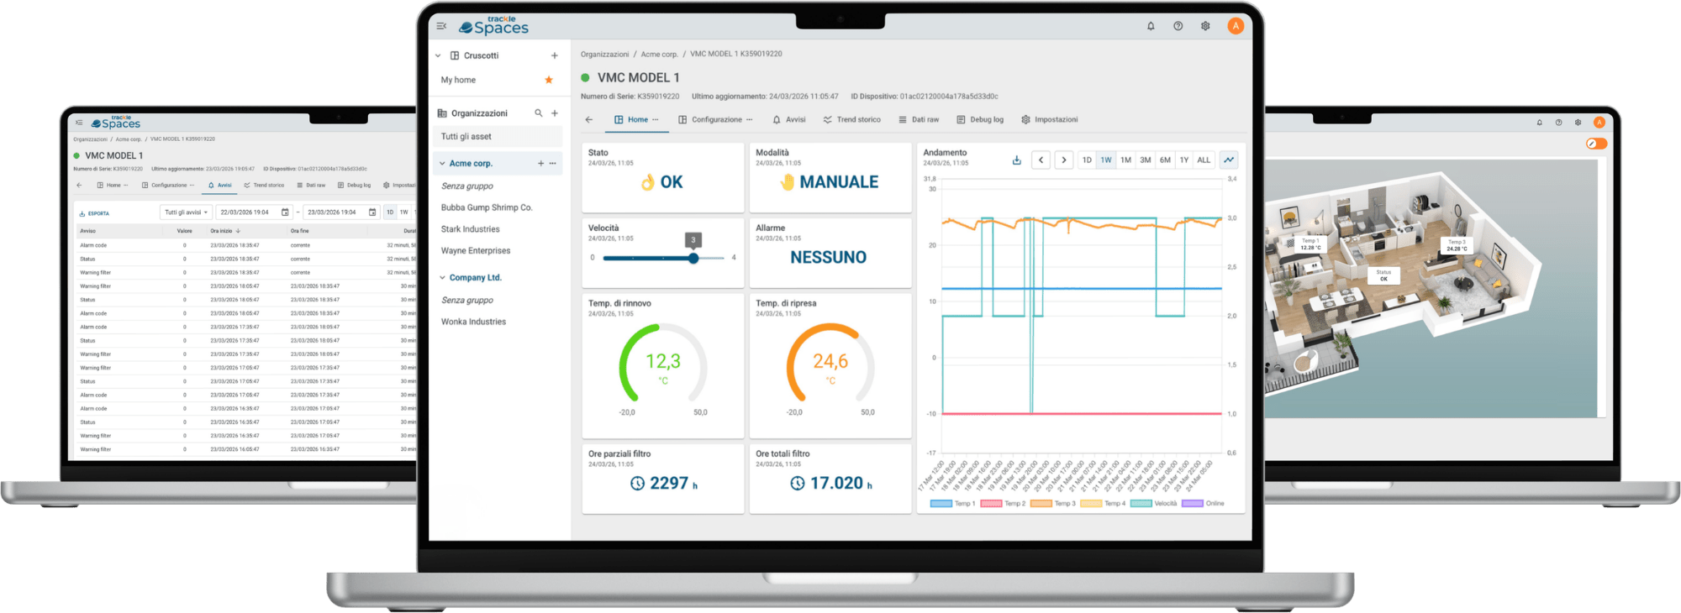1681x613 pixels.
Task: Open settings gear in center window header
Action: pyautogui.click(x=1205, y=26)
